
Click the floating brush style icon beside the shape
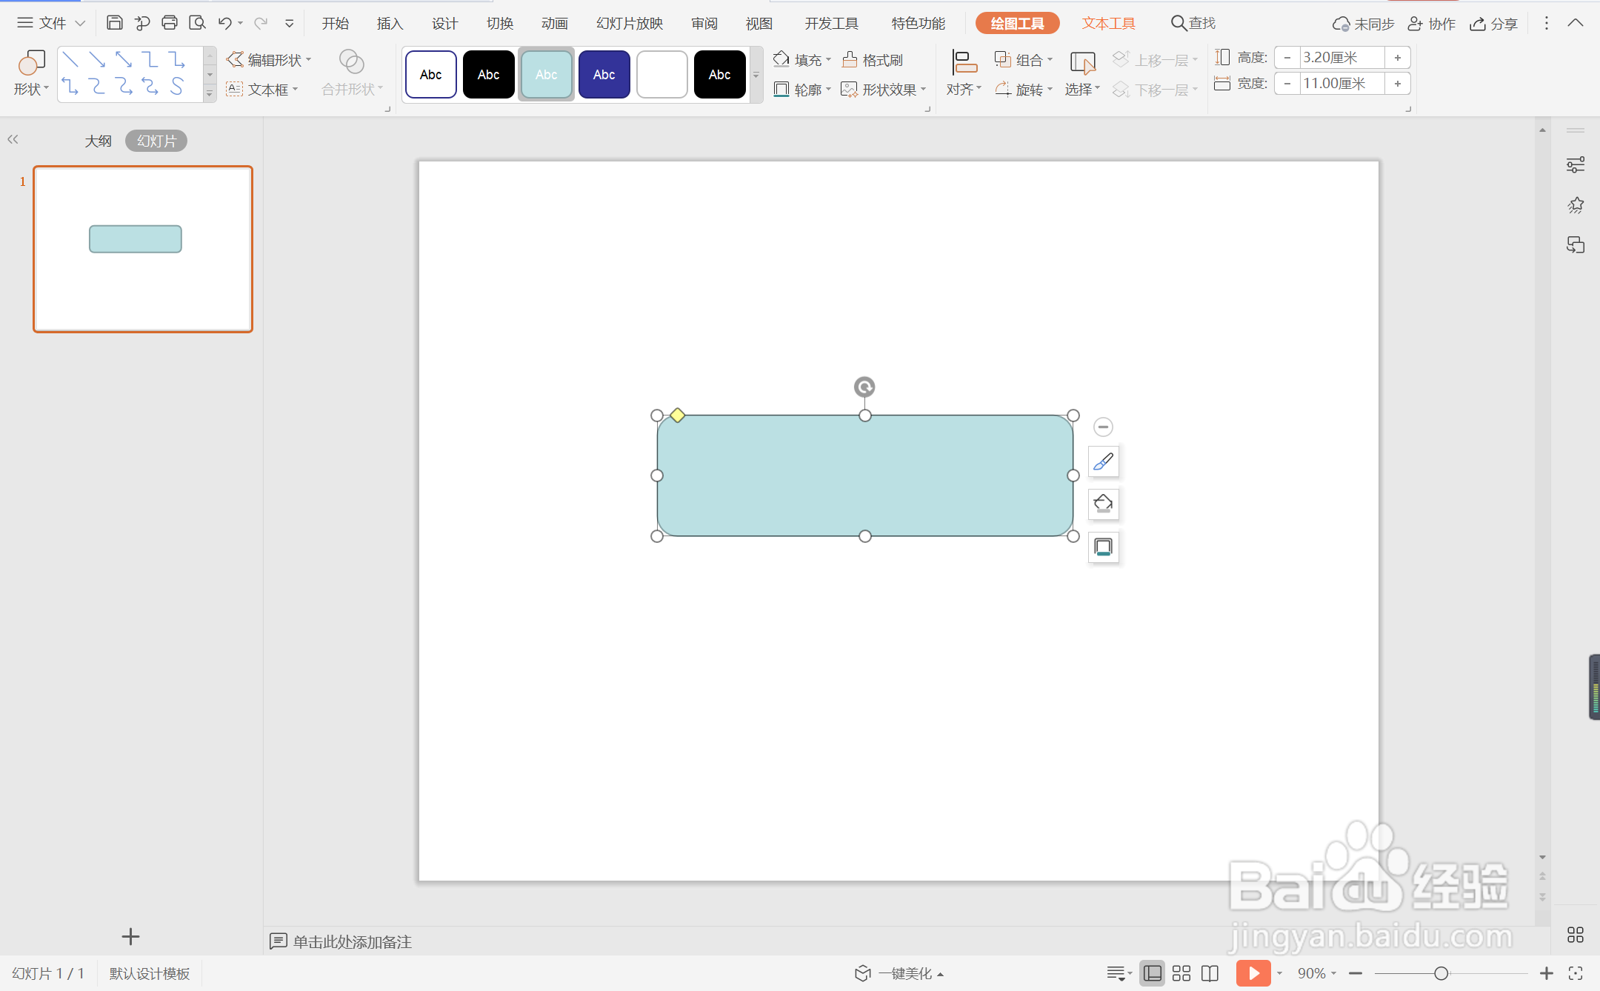1103,461
